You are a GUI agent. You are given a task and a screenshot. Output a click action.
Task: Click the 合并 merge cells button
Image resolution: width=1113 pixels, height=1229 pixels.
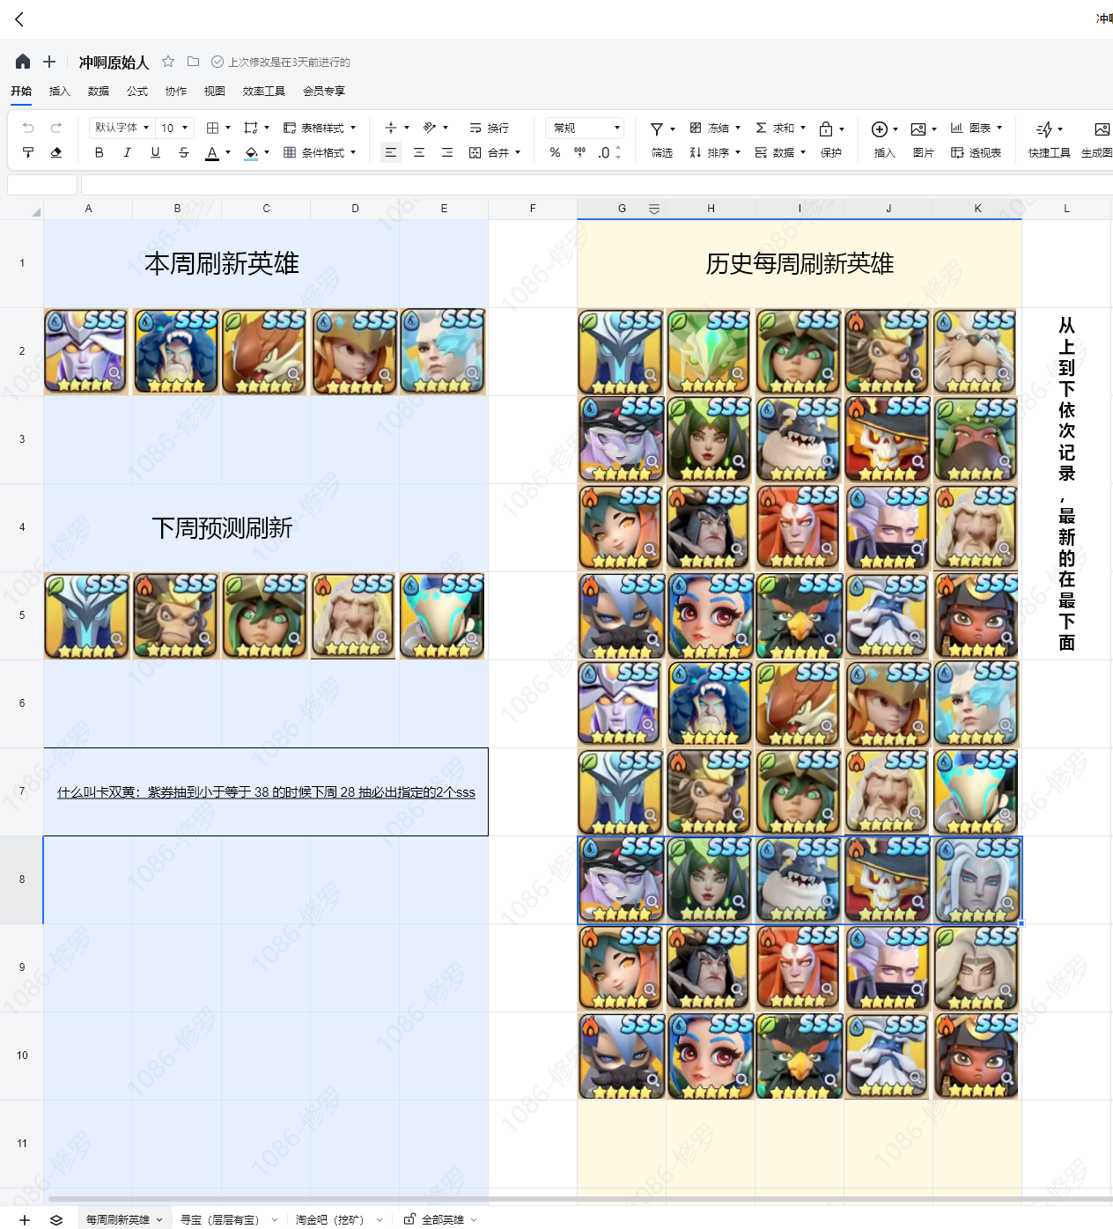click(x=494, y=152)
